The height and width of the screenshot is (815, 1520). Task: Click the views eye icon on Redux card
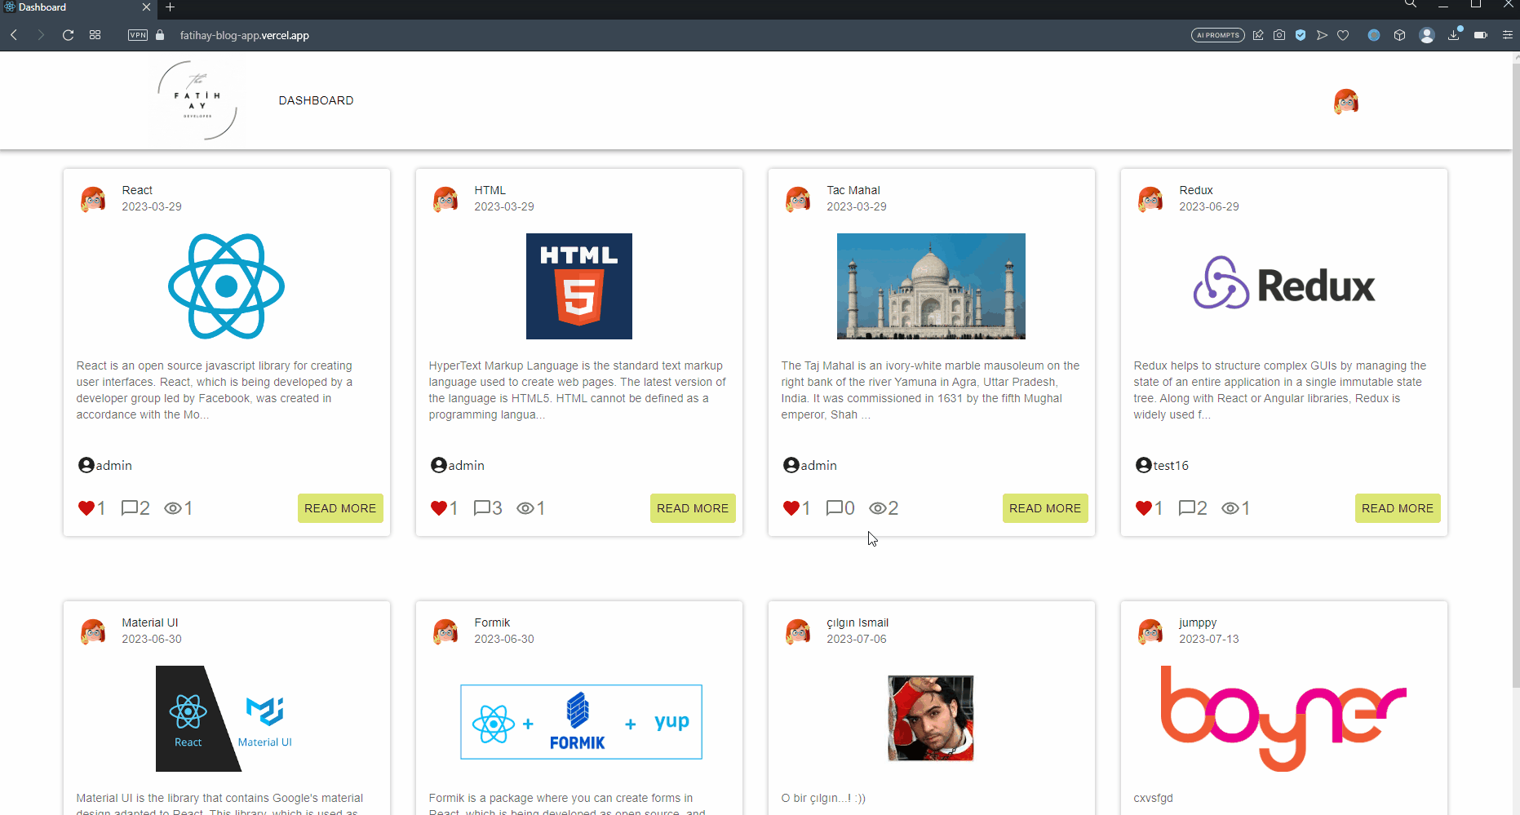1230,508
